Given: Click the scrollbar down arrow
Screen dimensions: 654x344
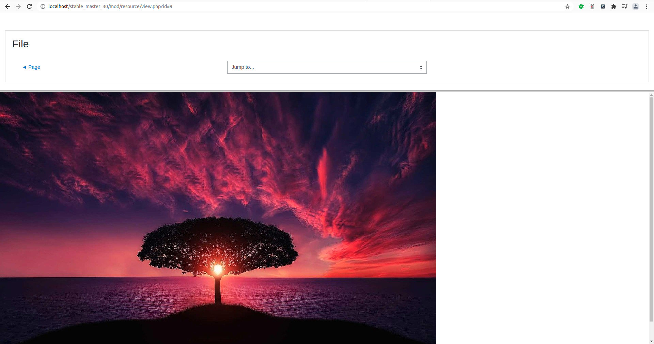Looking at the screenshot, I should pos(652,341).
